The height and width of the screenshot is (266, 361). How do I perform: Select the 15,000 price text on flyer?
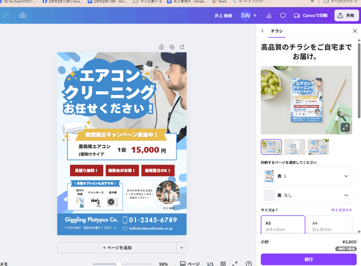click(x=145, y=150)
